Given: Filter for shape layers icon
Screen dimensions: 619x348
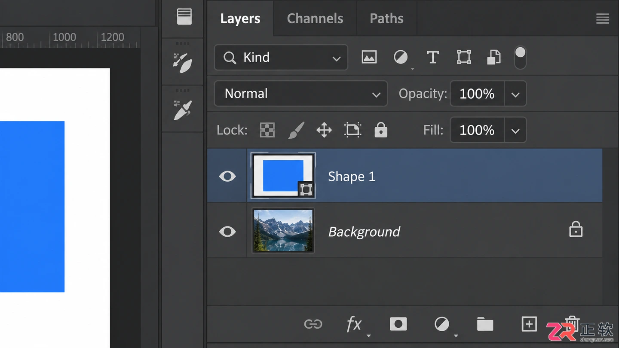Looking at the screenshot, I should click(x=464, y=57).
